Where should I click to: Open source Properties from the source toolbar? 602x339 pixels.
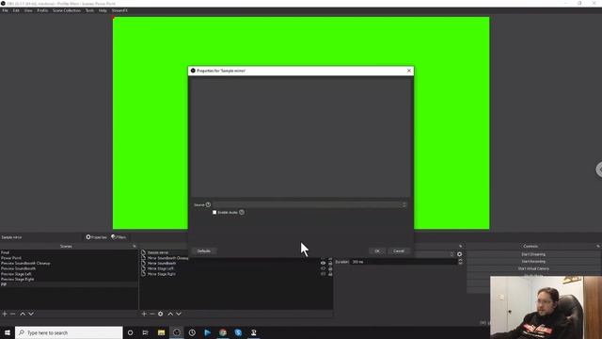96,237
